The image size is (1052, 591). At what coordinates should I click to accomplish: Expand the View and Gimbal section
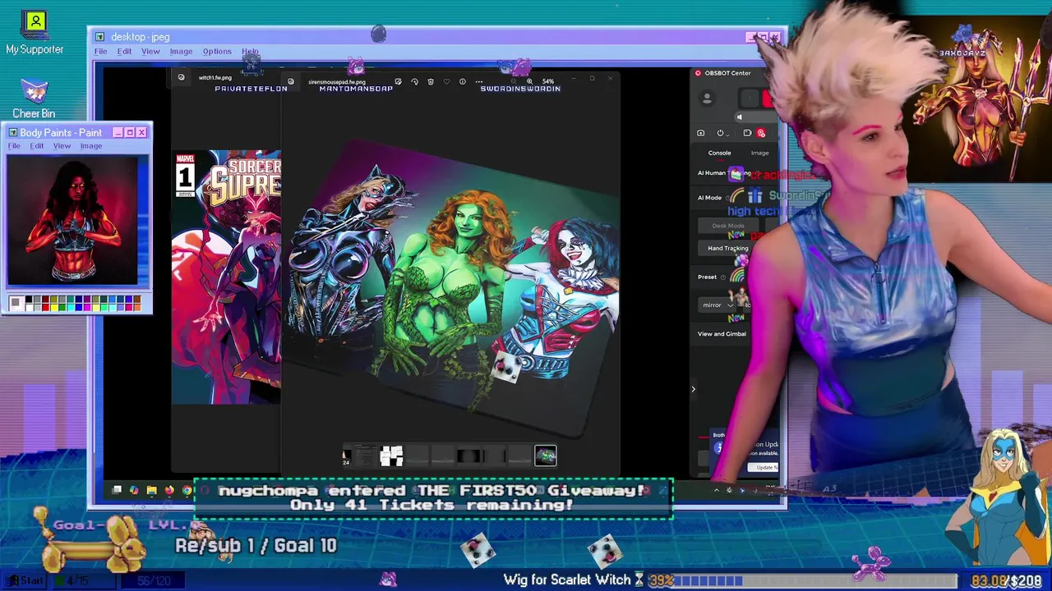click(x=722, y=334)
